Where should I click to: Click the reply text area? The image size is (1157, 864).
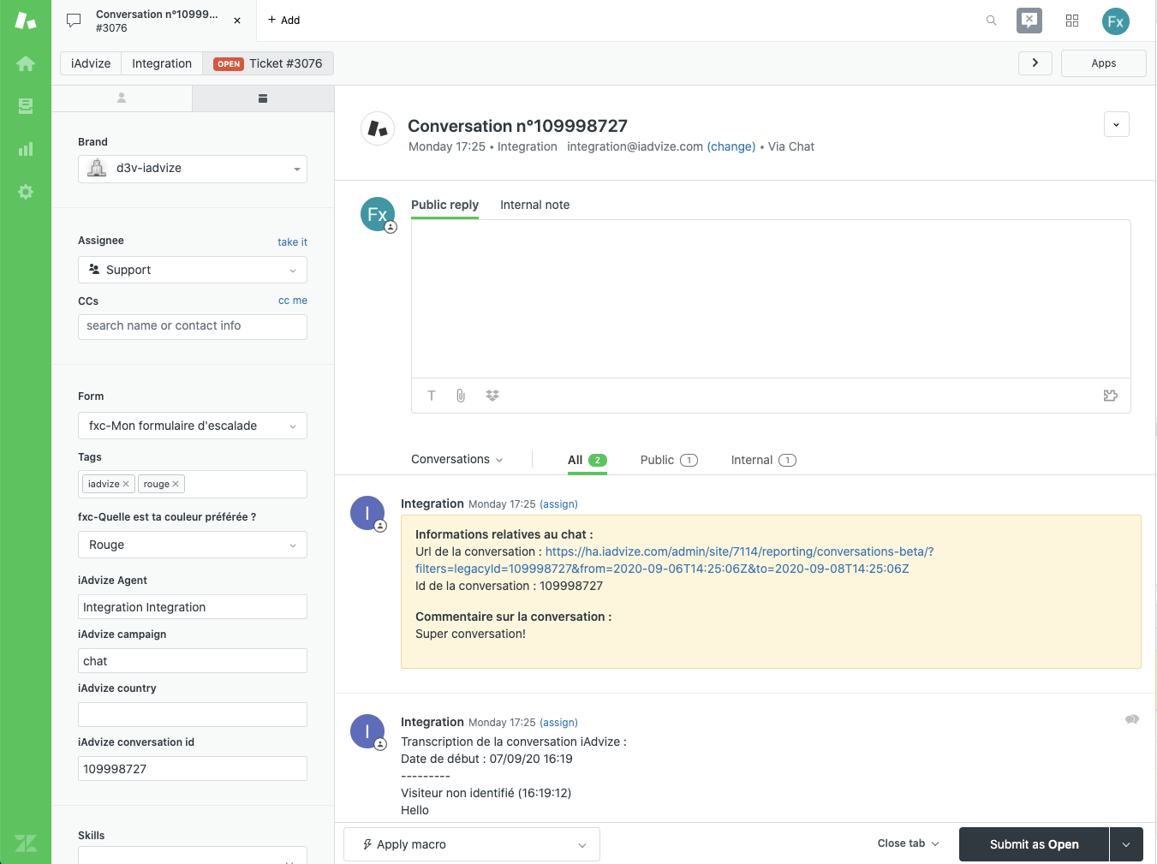click(x=771, y=299)
